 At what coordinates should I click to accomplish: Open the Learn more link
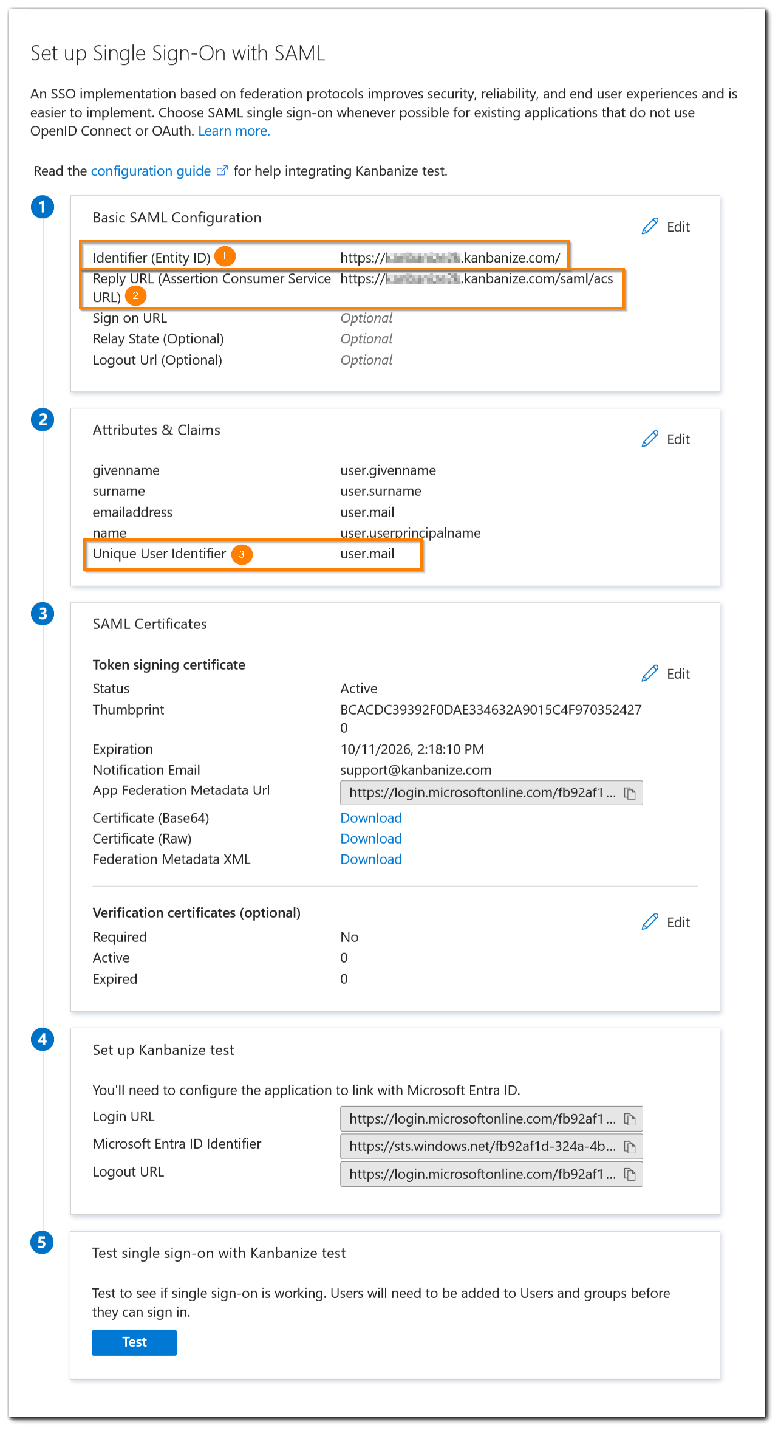(x=234, y=131)
